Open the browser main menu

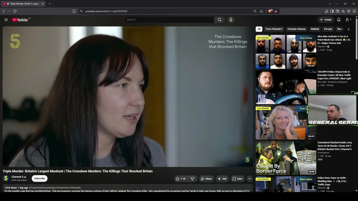pyautogui.click(x=354, y=11)
